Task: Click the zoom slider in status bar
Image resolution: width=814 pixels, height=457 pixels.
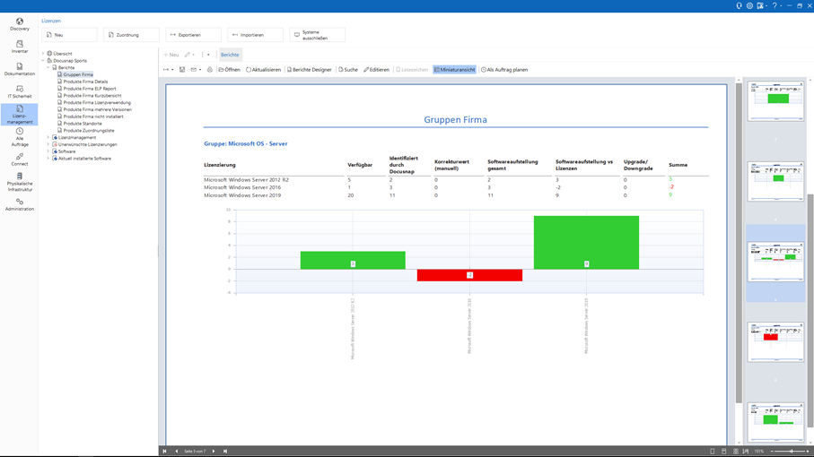Action: [x=790, y=452]
